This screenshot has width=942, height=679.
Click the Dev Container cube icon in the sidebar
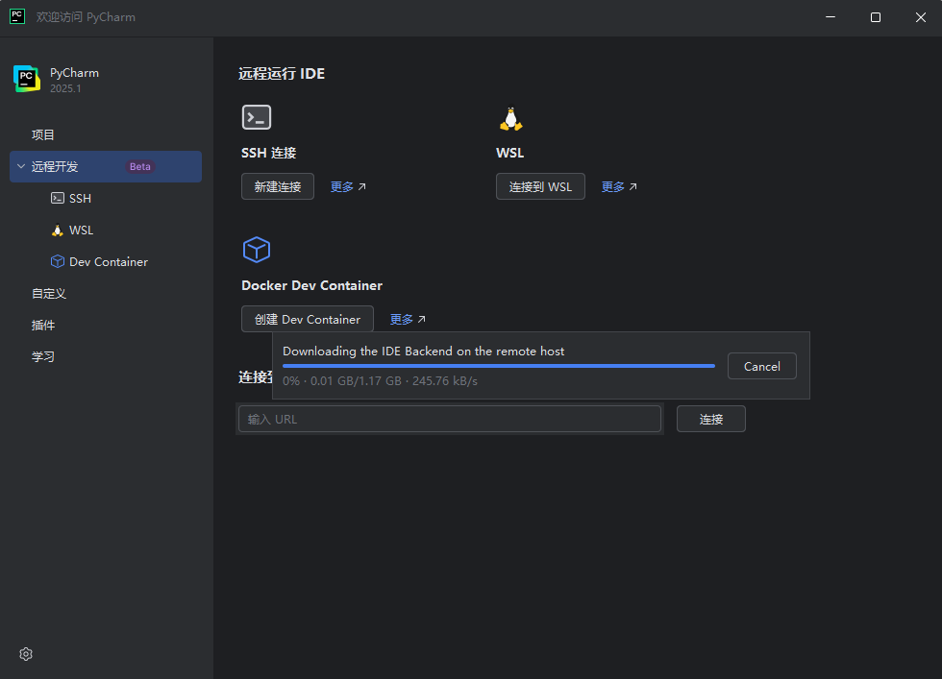[x=58, y=262]
